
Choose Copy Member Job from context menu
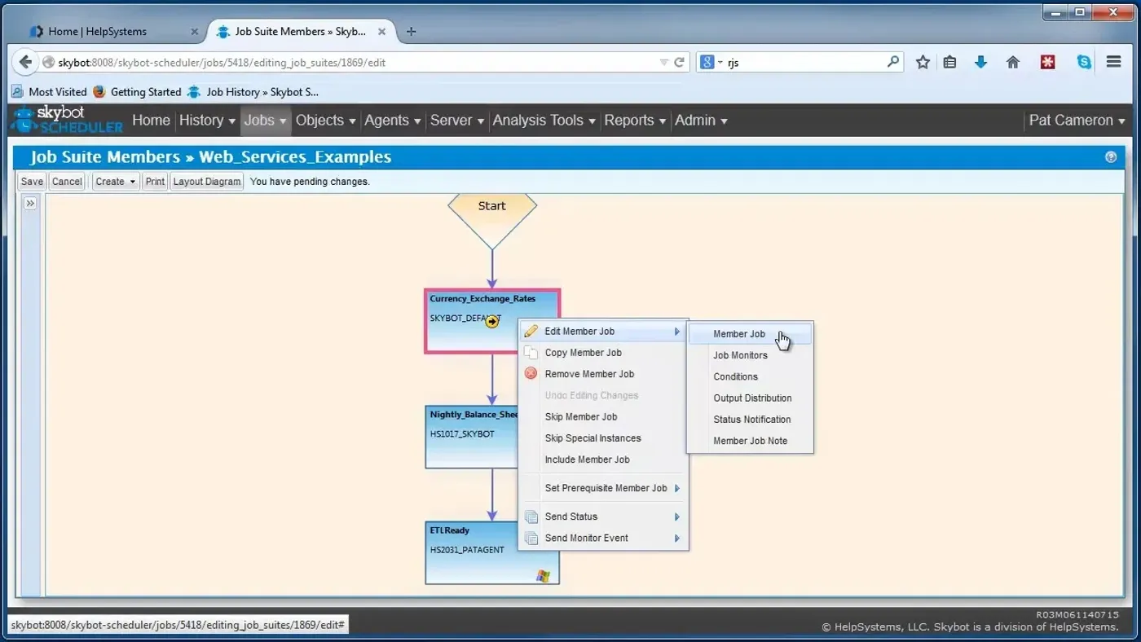coord(603,353)
